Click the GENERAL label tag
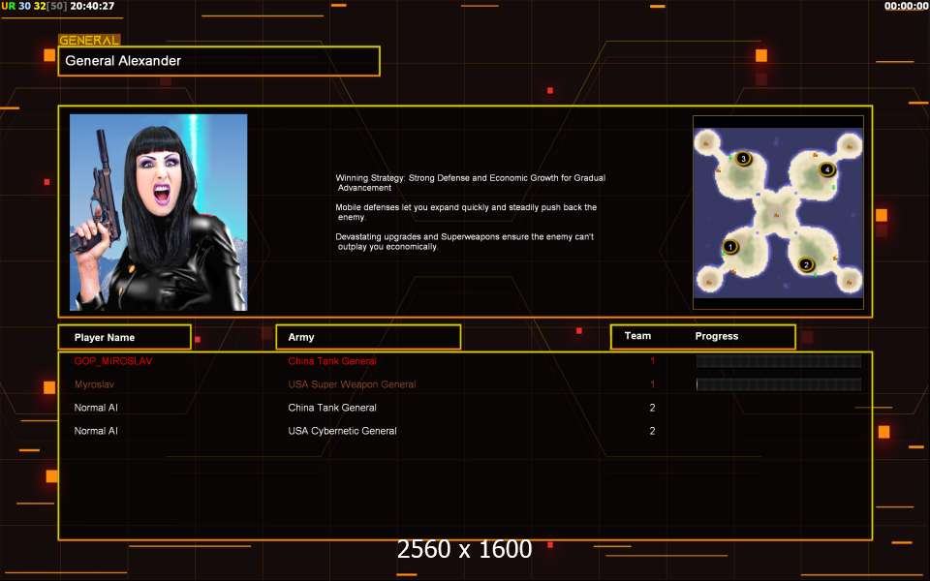 coord(89,40)
